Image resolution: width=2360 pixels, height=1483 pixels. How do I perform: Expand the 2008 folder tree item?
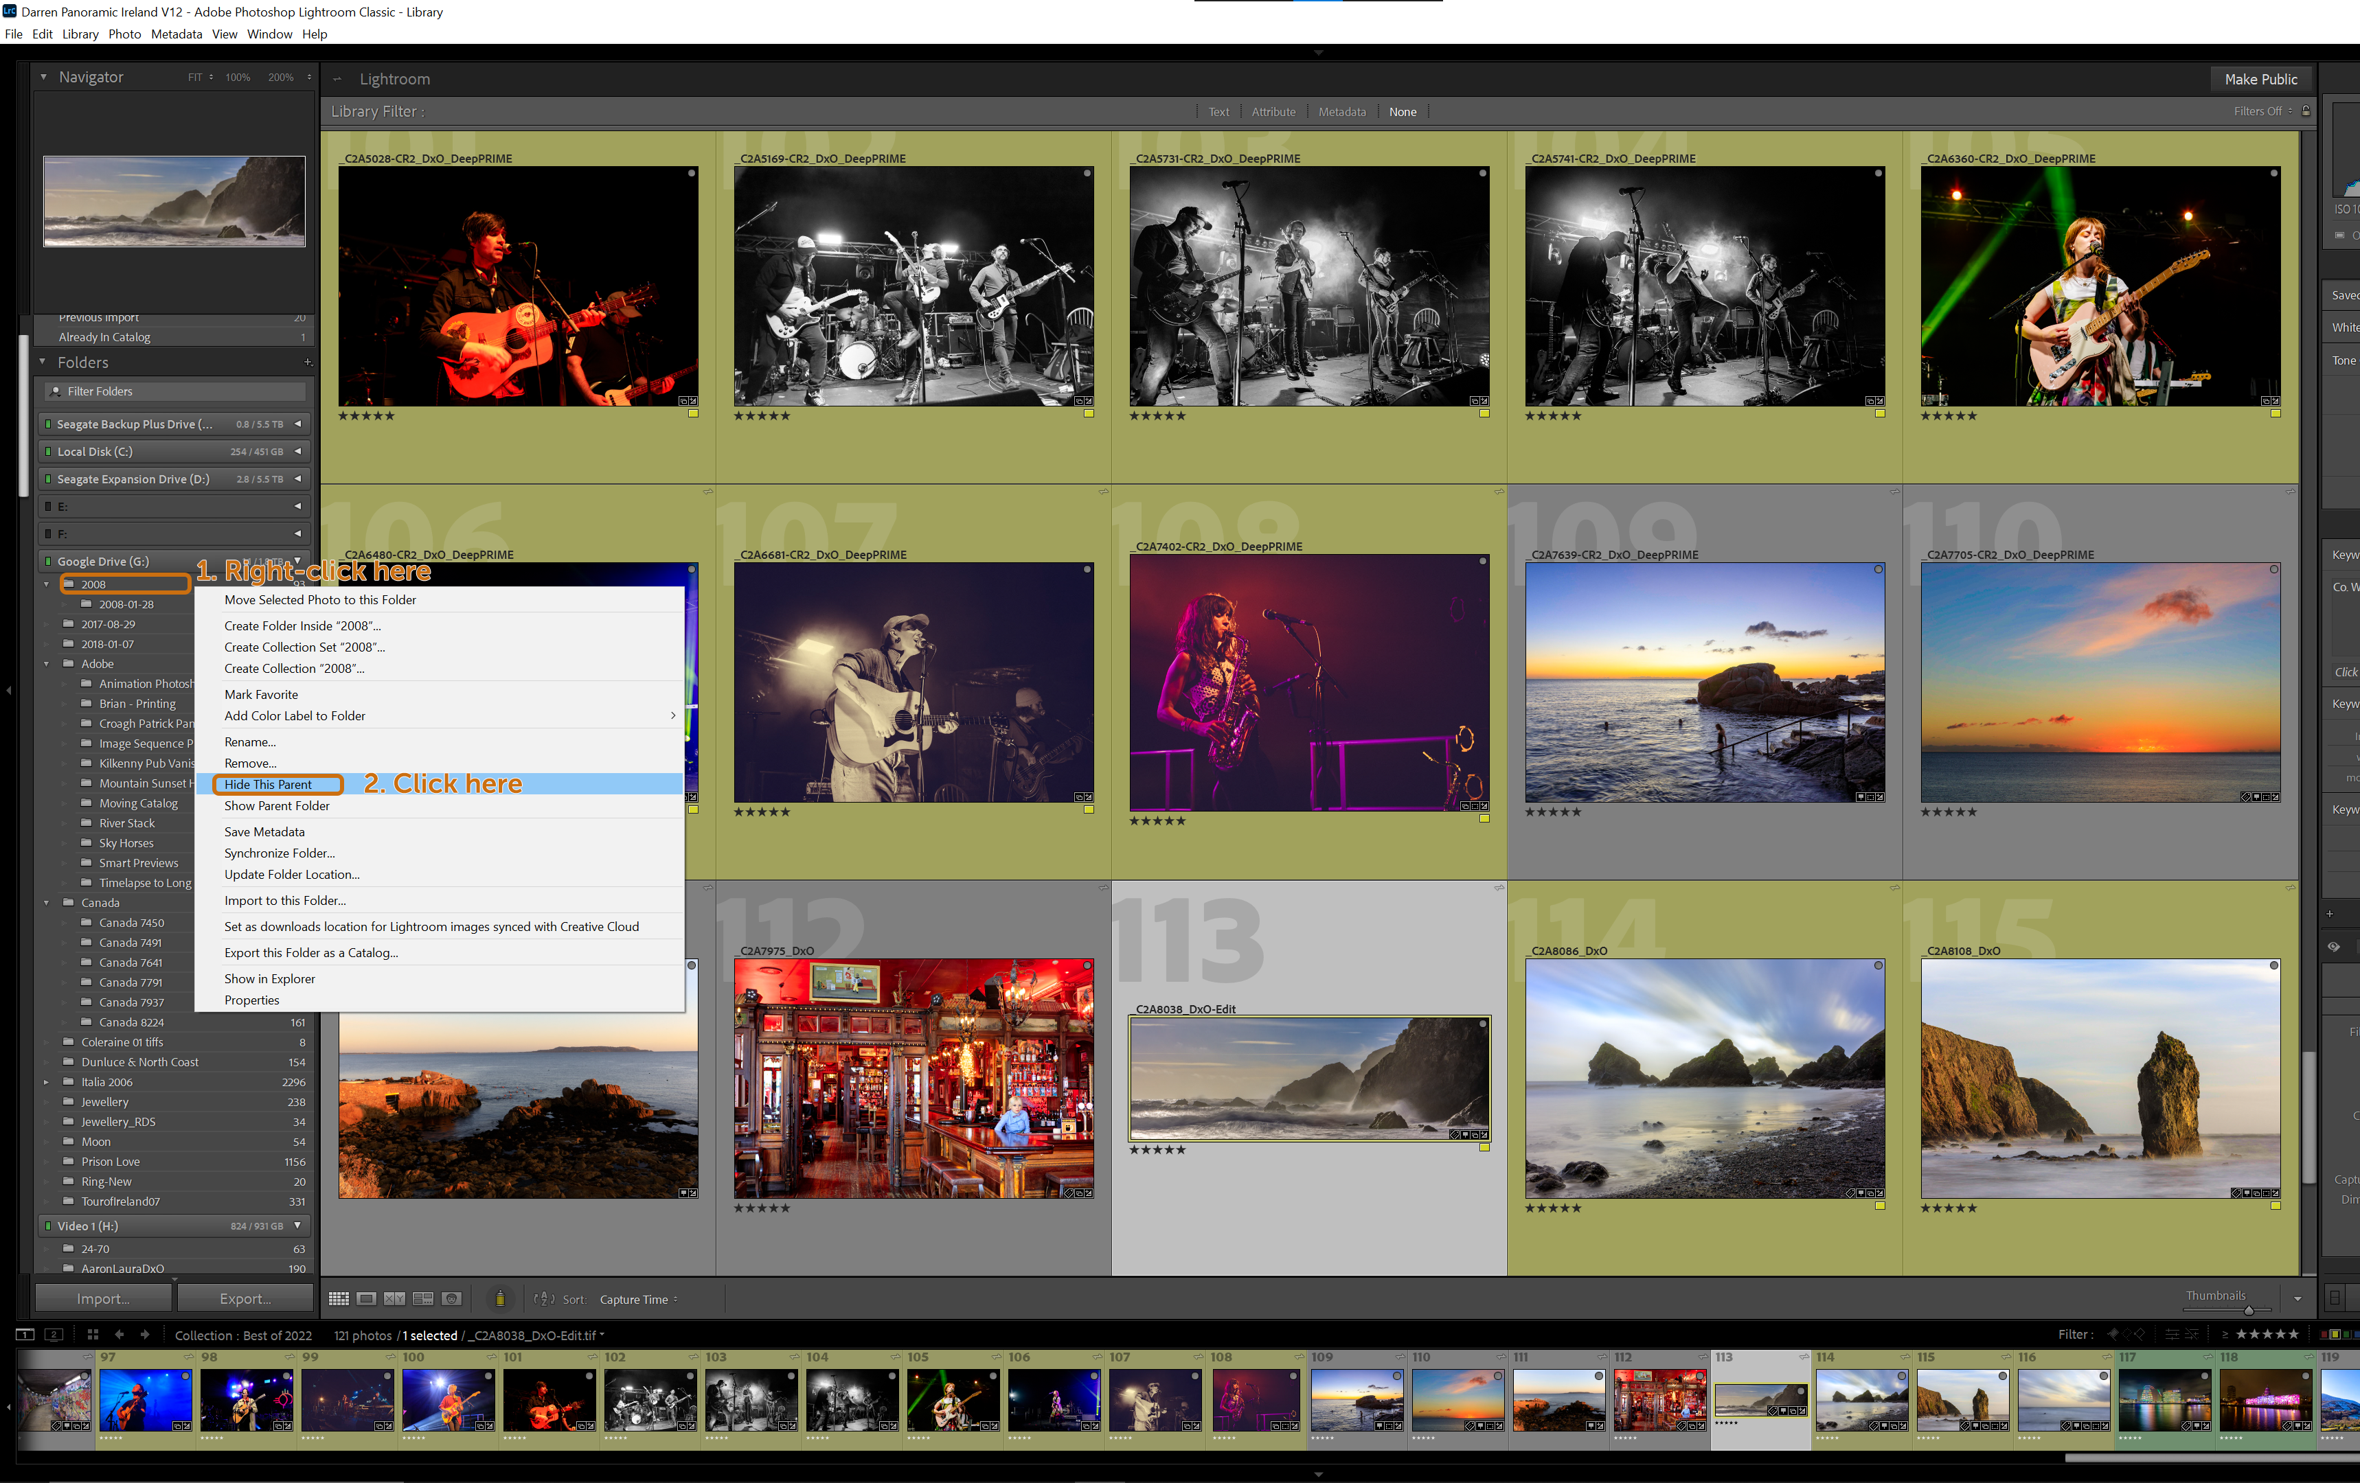[x=46, y=584]
